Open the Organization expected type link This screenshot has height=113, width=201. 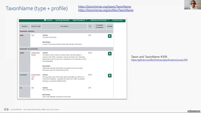click(35, 53)
